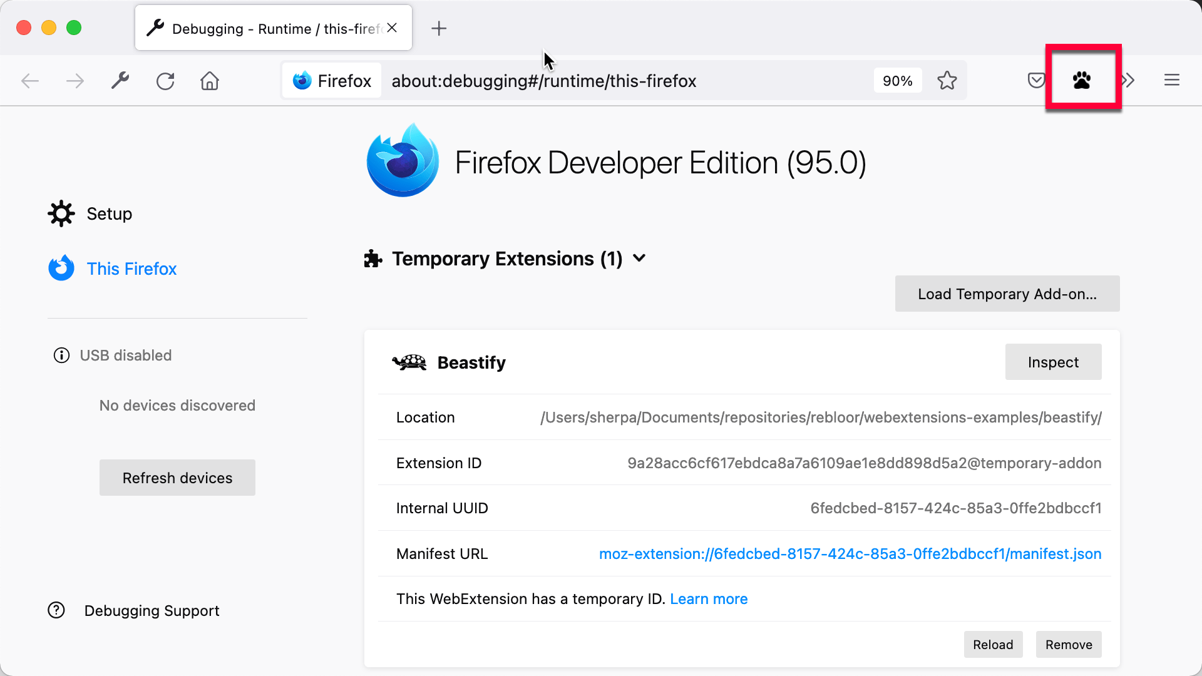Click the Load Temporary Add-on button
The height and width of the screenshot is (676, 1202).
(x=1007, y=294)
